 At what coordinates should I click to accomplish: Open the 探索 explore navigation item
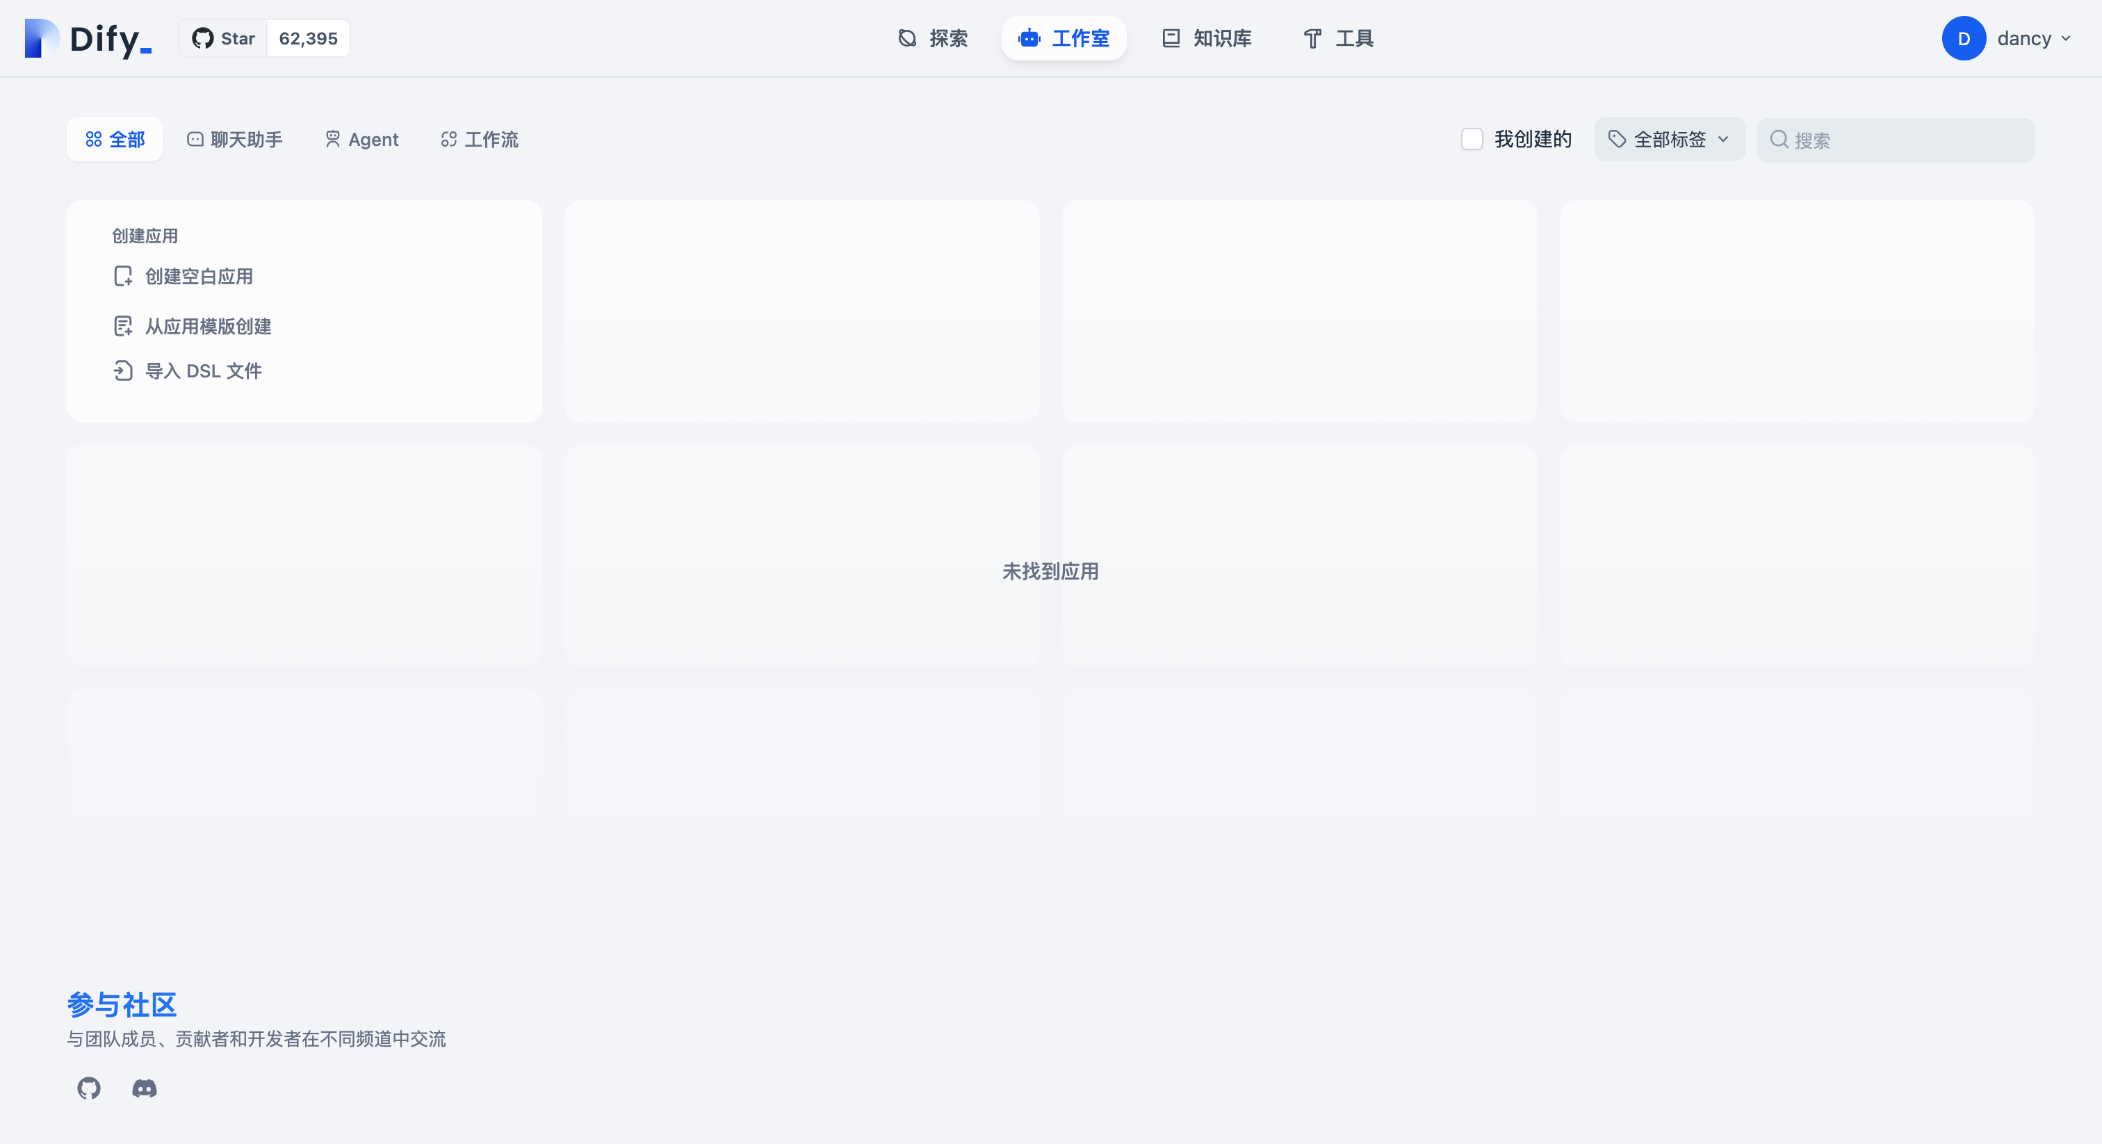(x=933, y=38)
